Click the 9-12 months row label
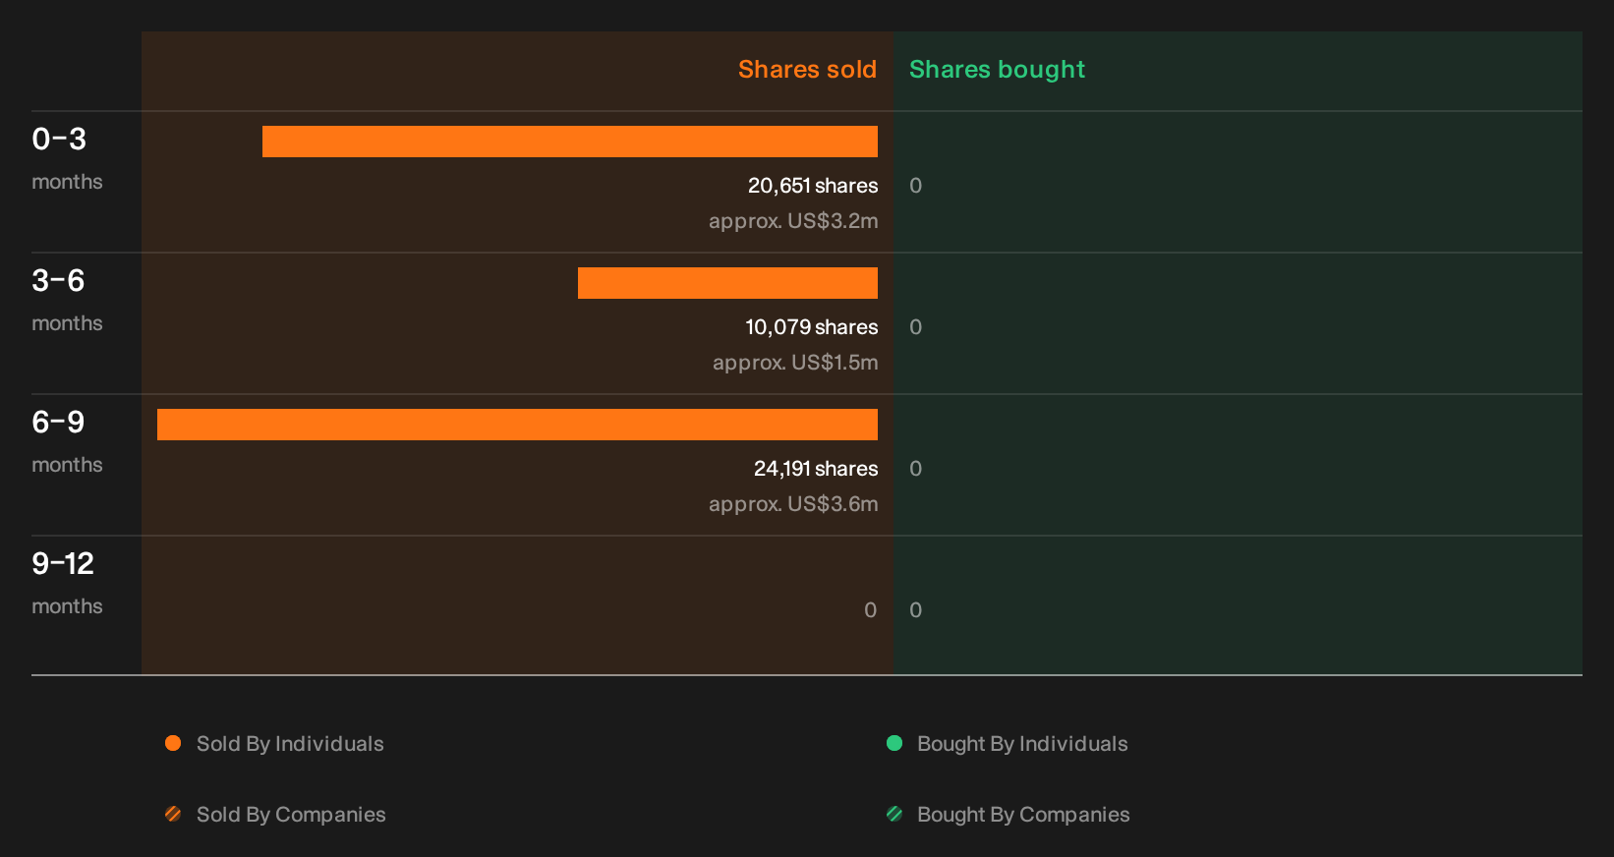This screenshot has width=1614, height=857. [67, 583]
